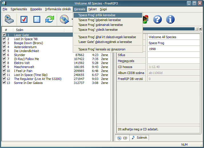Open the Nézet menu
The image size is (204, 148).
point(92,9)
